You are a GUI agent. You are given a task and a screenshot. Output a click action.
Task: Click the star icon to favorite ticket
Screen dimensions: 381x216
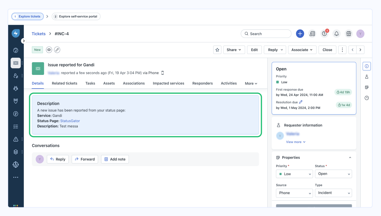217,50
